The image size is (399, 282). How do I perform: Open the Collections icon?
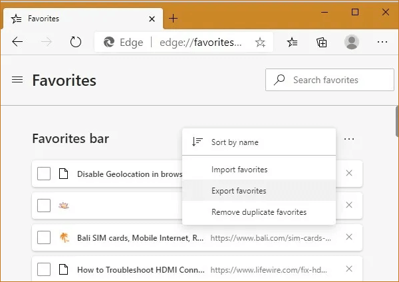point(322,42)
